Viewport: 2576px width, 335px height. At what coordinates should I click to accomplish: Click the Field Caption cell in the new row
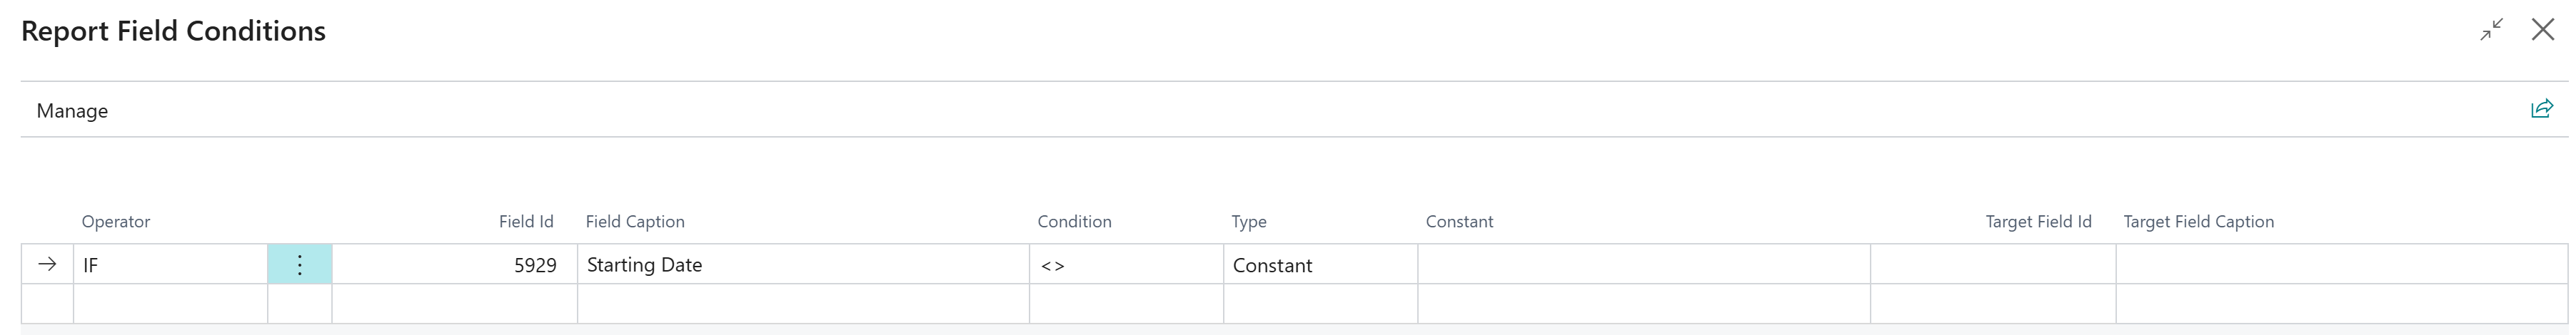click(802, 303)
